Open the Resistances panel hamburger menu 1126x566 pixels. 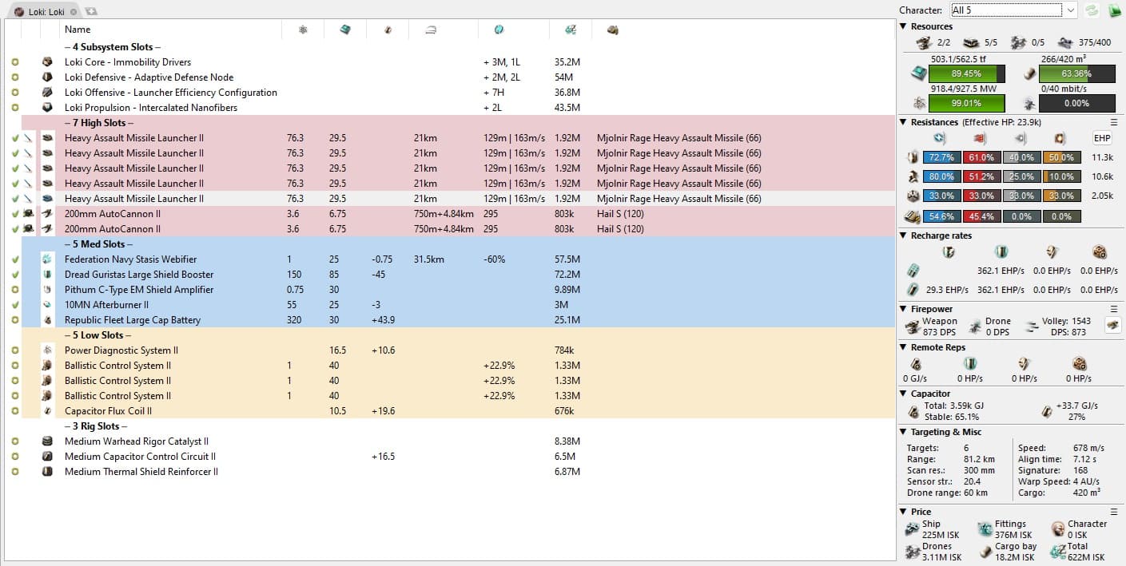click(x=1114, y=122)
